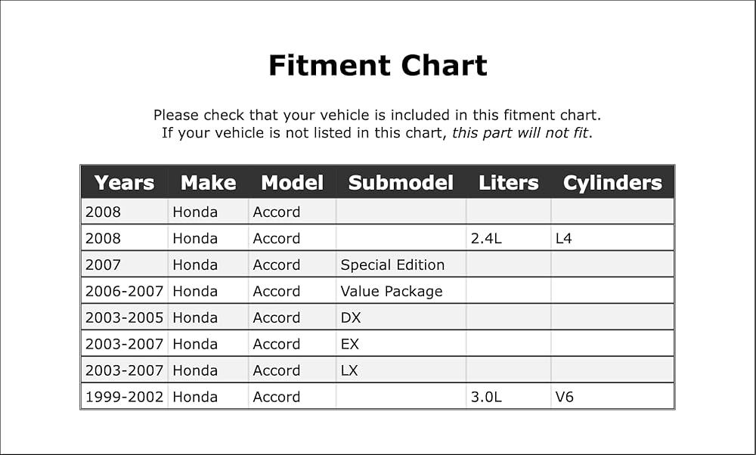The height and width of the screenshot is (455, 756).
Task: Click the Model column header
Action: click(292, 183)
